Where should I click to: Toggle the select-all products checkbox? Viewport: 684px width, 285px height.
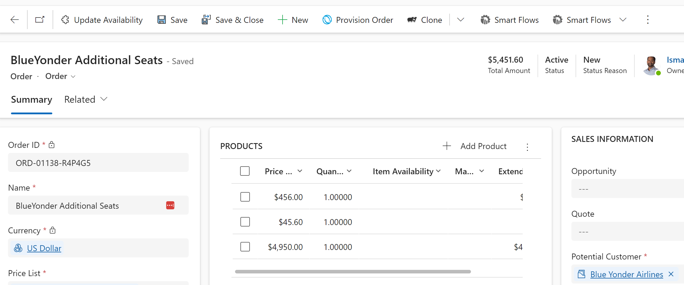[245, 171]
